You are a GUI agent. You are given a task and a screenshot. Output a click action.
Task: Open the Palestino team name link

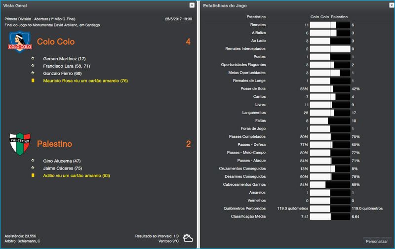[x=54, y=144]
